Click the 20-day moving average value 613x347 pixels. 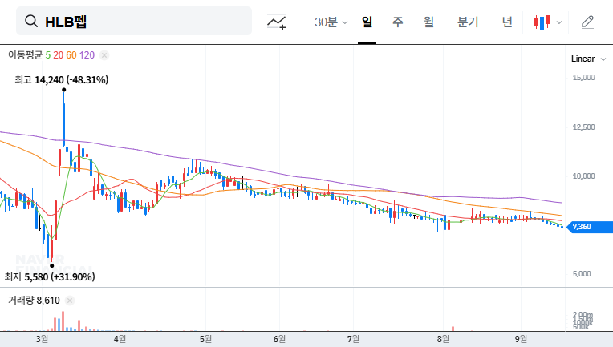[x=59, y=55]
